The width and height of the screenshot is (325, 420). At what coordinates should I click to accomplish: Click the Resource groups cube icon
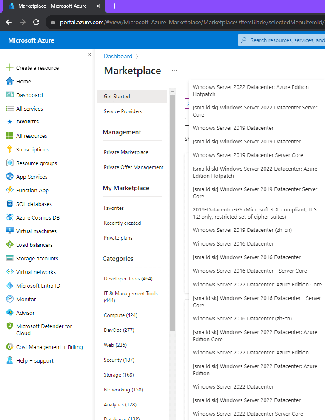click(10, 163)
